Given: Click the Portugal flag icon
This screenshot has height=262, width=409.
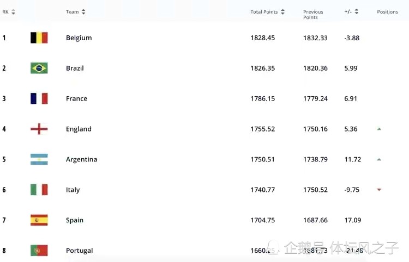Looking at the screenshot, I should coord(39,251).
